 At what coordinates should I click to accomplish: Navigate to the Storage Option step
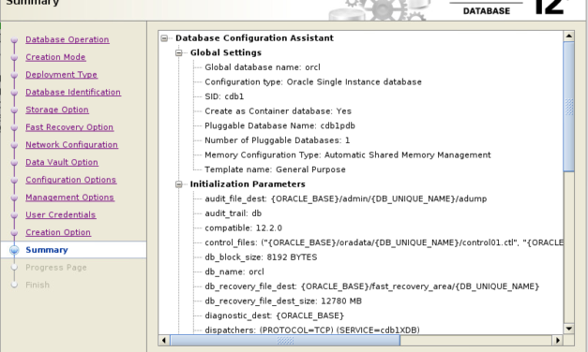(57, 110)
